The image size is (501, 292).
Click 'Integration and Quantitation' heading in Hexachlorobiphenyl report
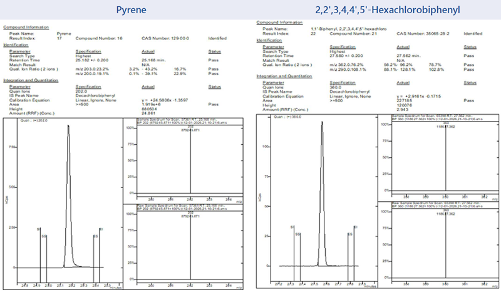click(x=284, y=76)
